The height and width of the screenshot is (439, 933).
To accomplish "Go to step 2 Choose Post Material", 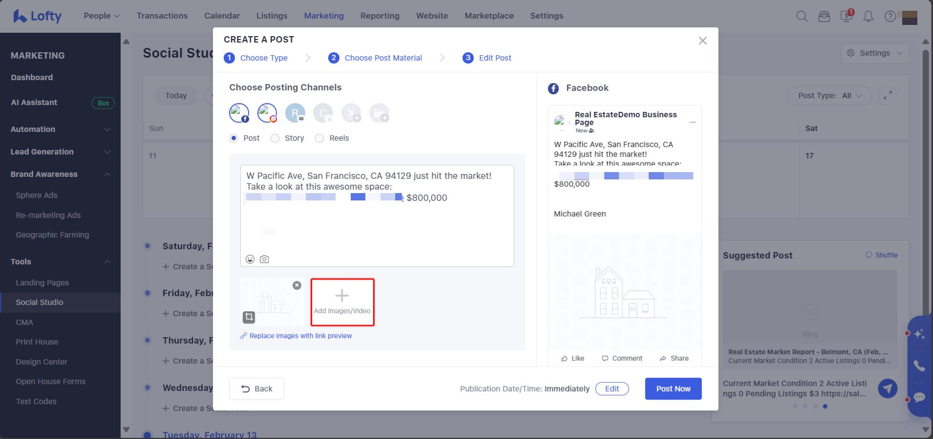I will click(375, 58).
